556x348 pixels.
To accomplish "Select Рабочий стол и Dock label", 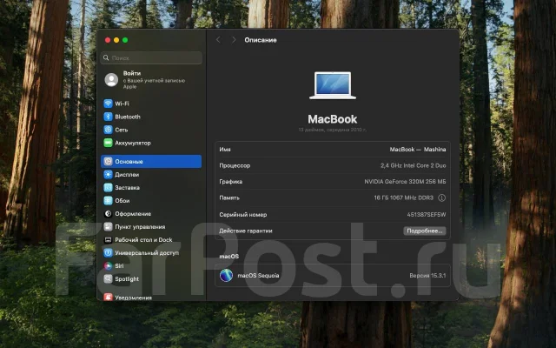I will (x=143, y=240).
